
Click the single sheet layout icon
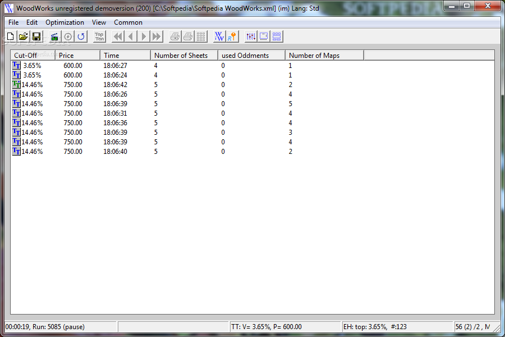click(x=264, y=37)
